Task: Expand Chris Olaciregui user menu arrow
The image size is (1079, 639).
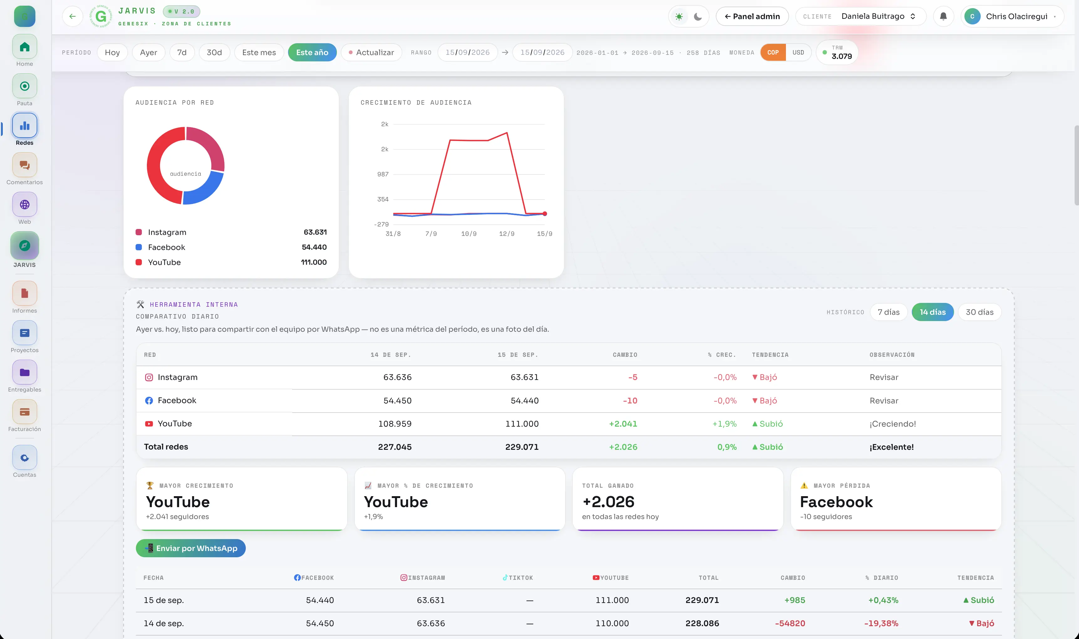Action: [1055, 17]
